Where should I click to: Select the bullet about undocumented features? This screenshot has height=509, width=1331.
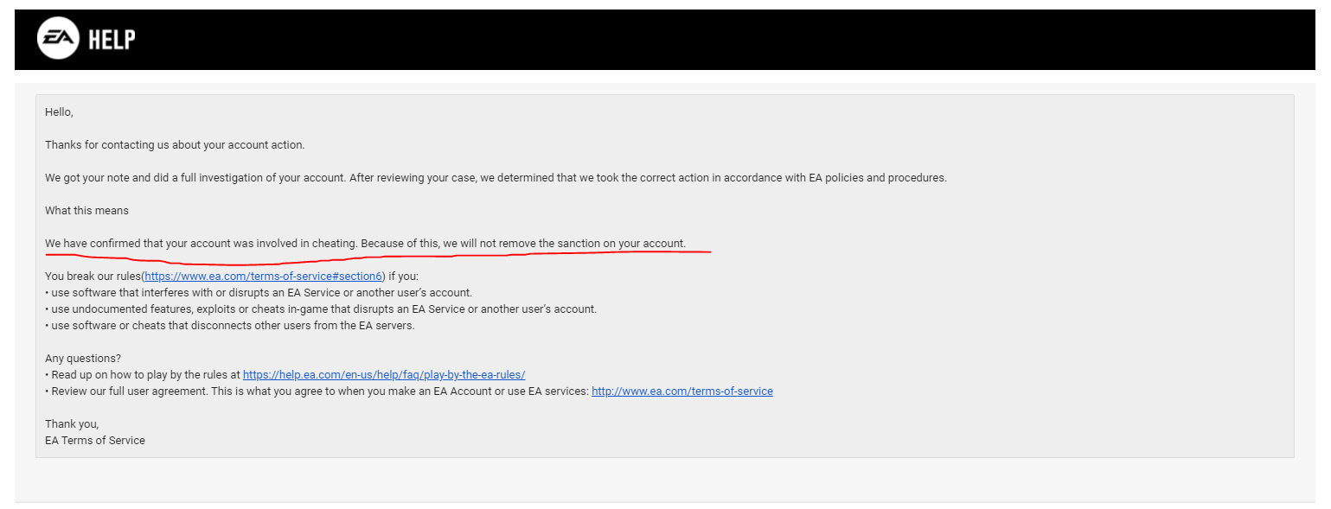(x=321, y=309)
